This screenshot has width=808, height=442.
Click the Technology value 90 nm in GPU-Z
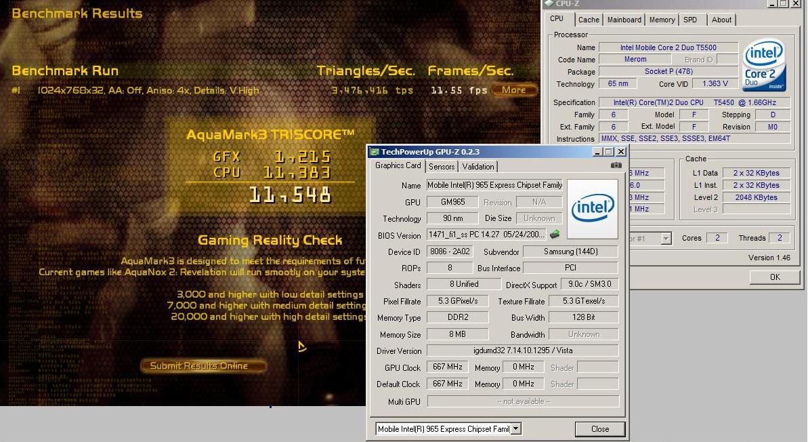[452, 219]
